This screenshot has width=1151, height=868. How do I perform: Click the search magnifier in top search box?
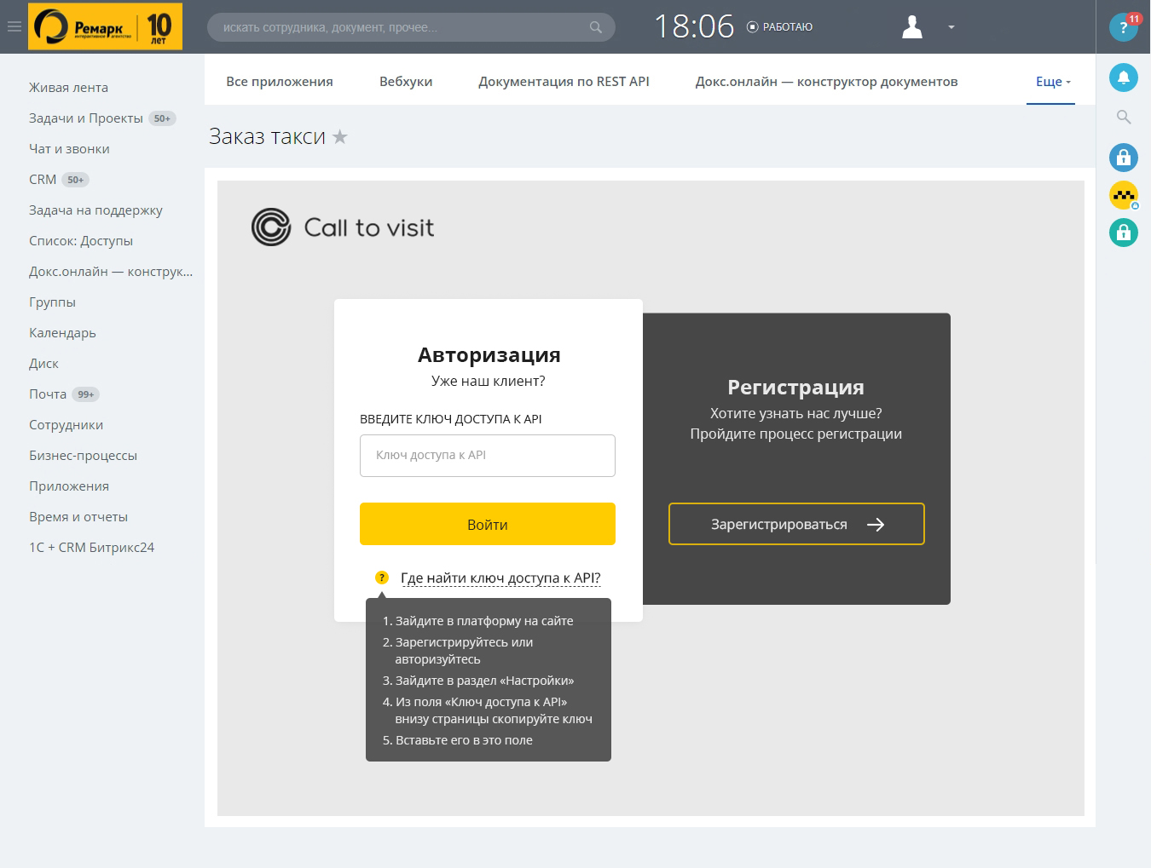click(596, 27)
